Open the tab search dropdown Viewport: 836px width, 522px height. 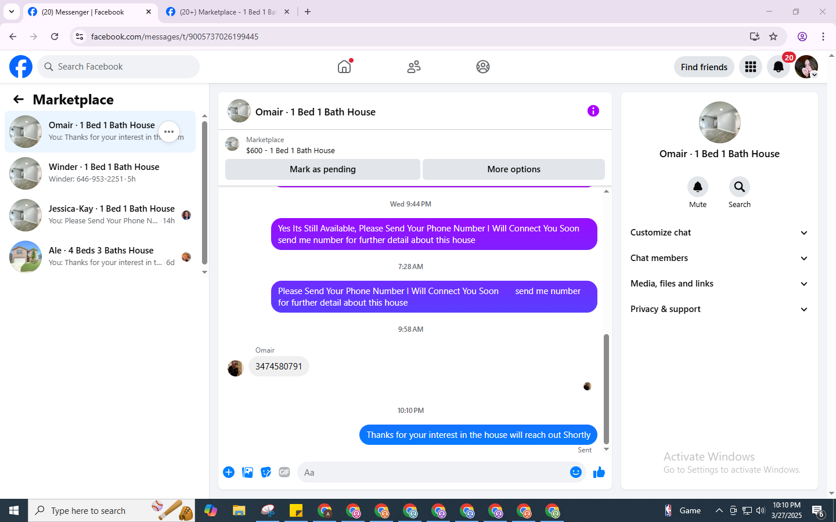(12, 12)
